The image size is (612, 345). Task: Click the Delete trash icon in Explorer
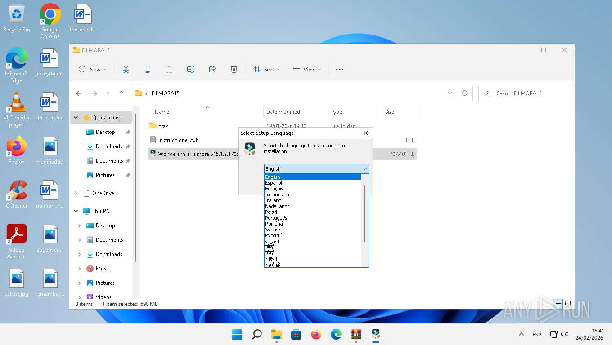[x=234, y=69]
